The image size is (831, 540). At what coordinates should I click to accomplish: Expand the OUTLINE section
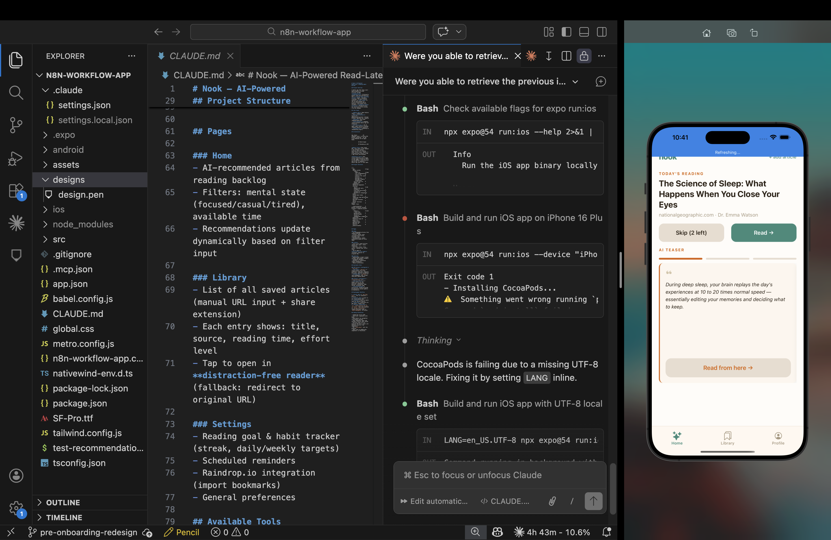click(x=90, y=502)
